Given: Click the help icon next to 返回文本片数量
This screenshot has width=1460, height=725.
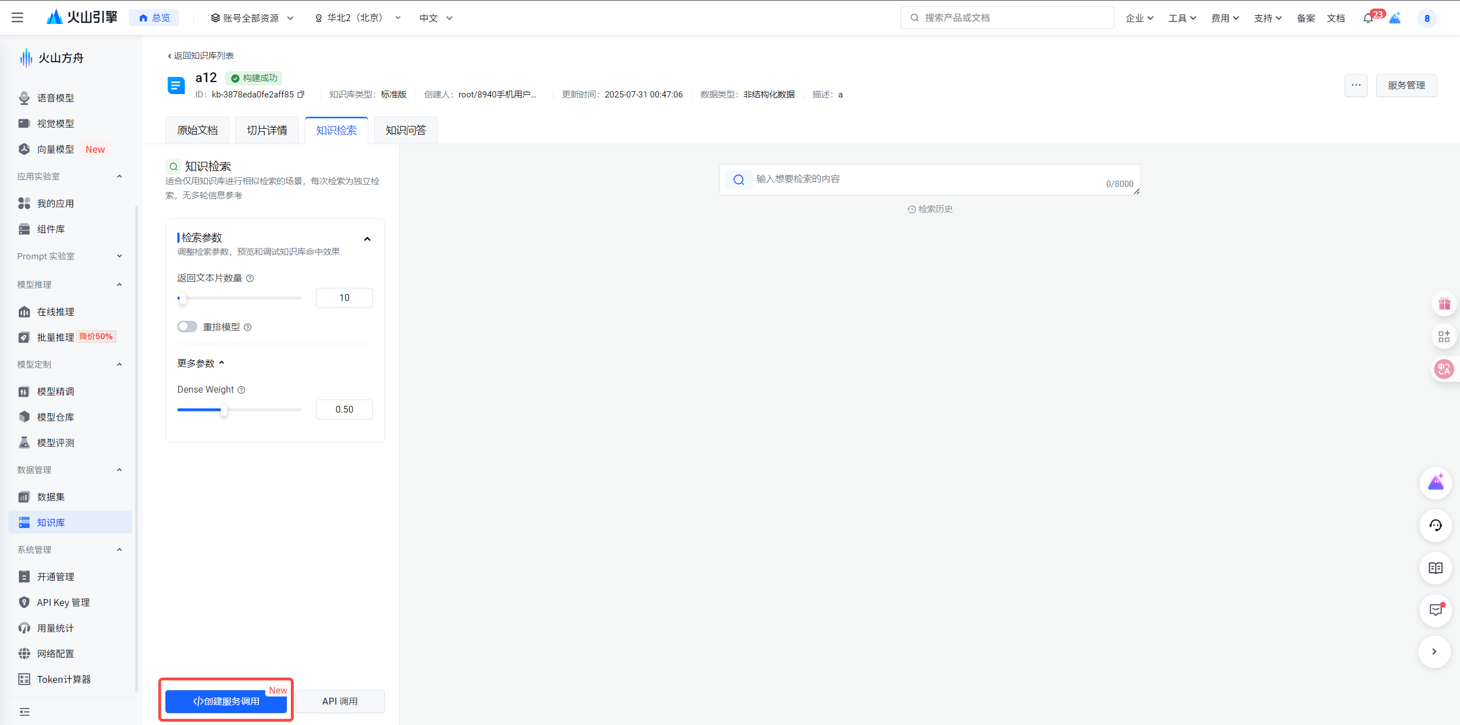Looking at the screenshot, I should [x=250, y=278].
